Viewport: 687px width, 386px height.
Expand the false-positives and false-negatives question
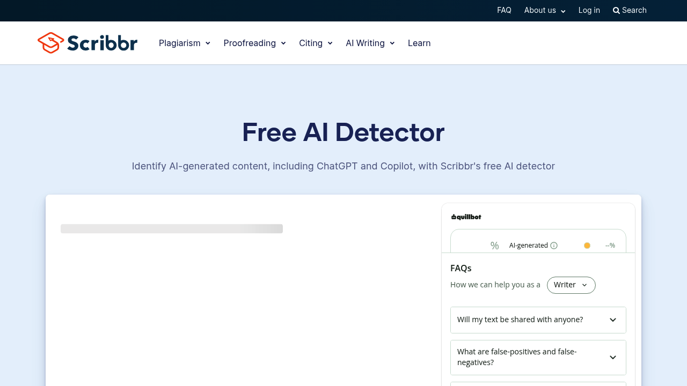pyautogui.click(x=538, y=358)
